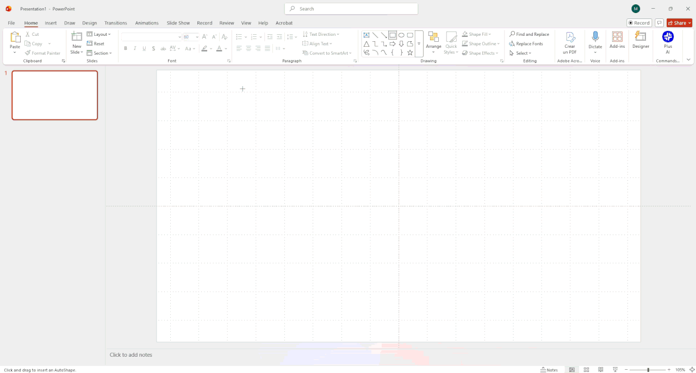Click the Format Painter tool
Screen dimensions: 696x373
click(x=42, y=53)
